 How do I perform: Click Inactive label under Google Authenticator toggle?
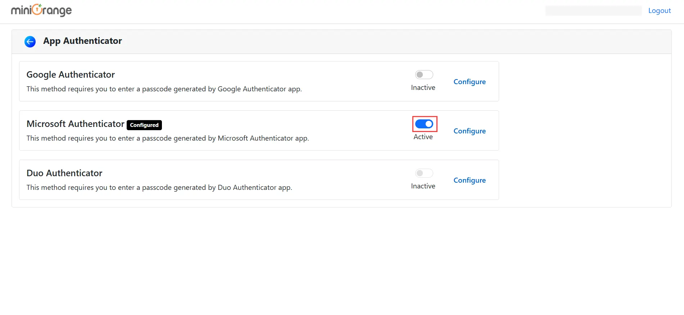423,88
